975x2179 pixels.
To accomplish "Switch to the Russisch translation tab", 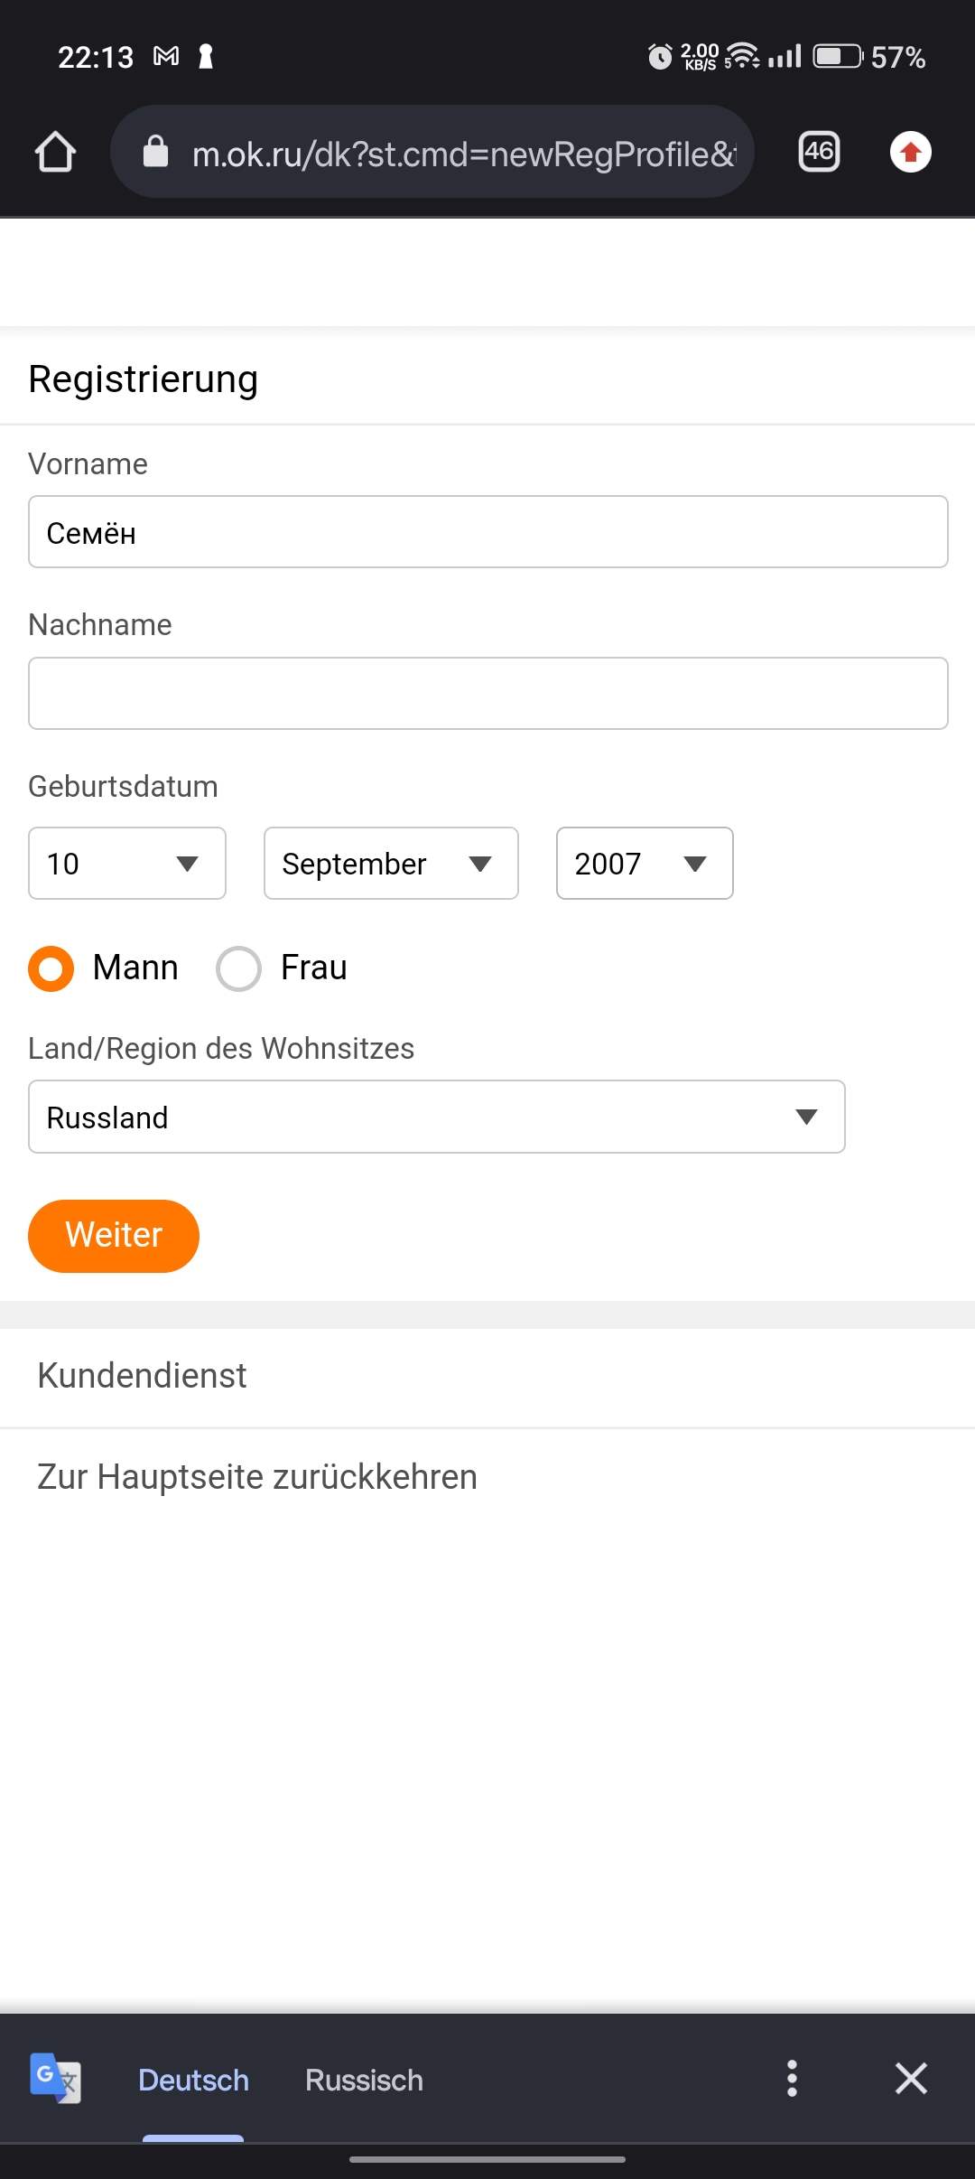I will pyautogui.click(x=364, y=2080).
